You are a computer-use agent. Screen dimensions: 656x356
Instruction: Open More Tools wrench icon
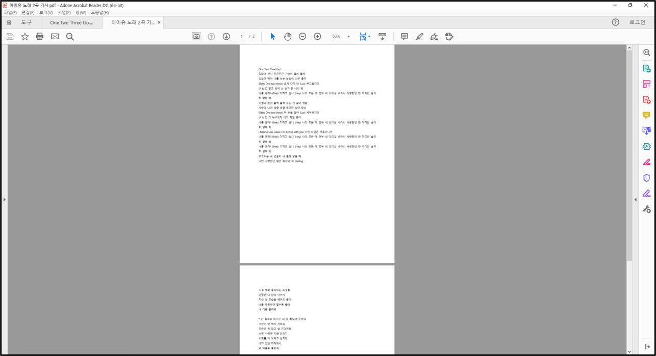coord(647,209)
